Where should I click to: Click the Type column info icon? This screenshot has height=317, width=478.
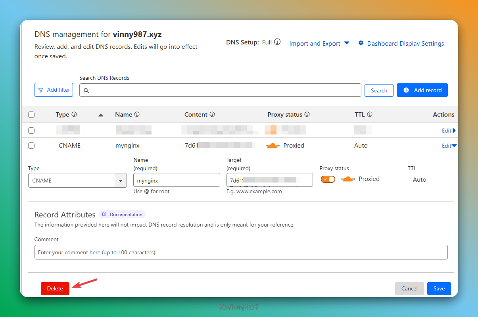point(74,114)
